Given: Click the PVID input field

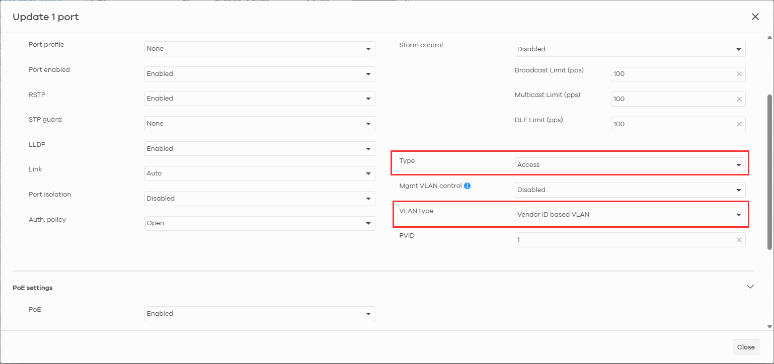Looking at the screenshot, I should point(630,240).
